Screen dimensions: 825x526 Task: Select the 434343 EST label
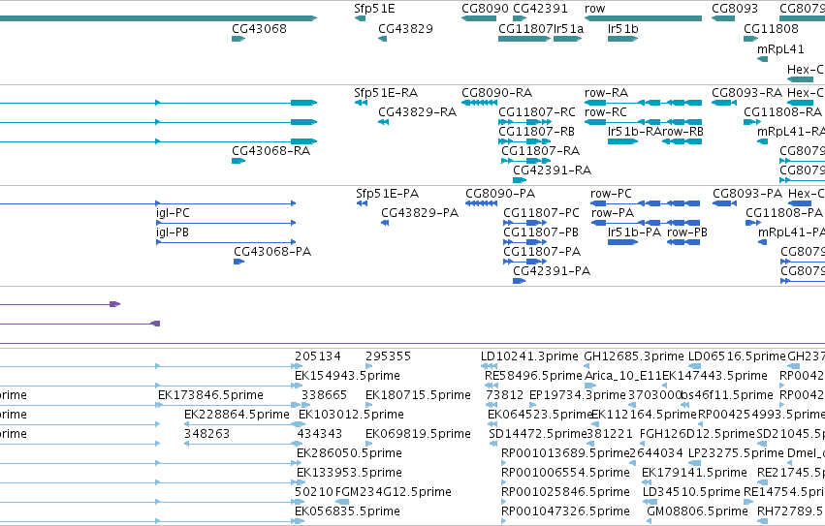[319, 434]
